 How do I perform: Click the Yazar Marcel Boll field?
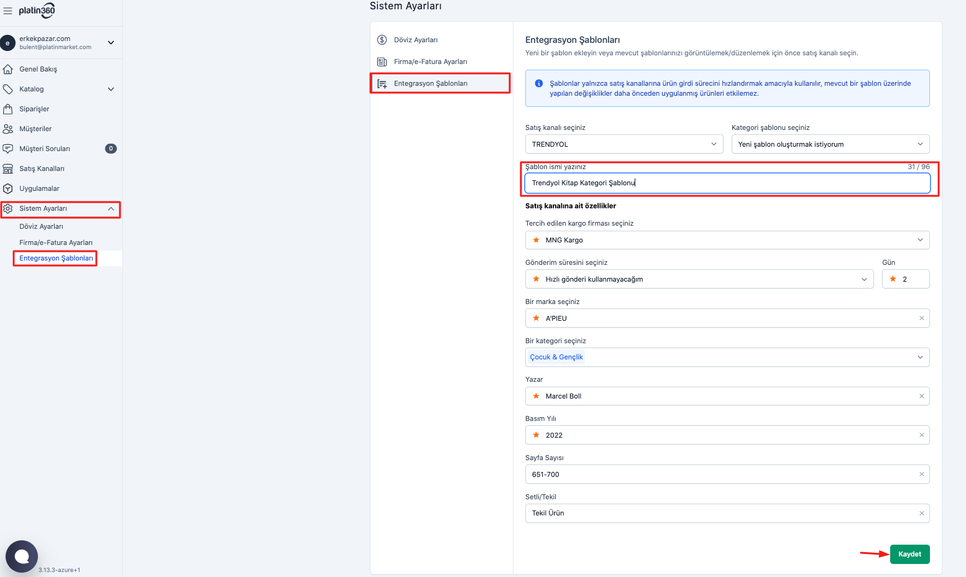pos(727,396)
